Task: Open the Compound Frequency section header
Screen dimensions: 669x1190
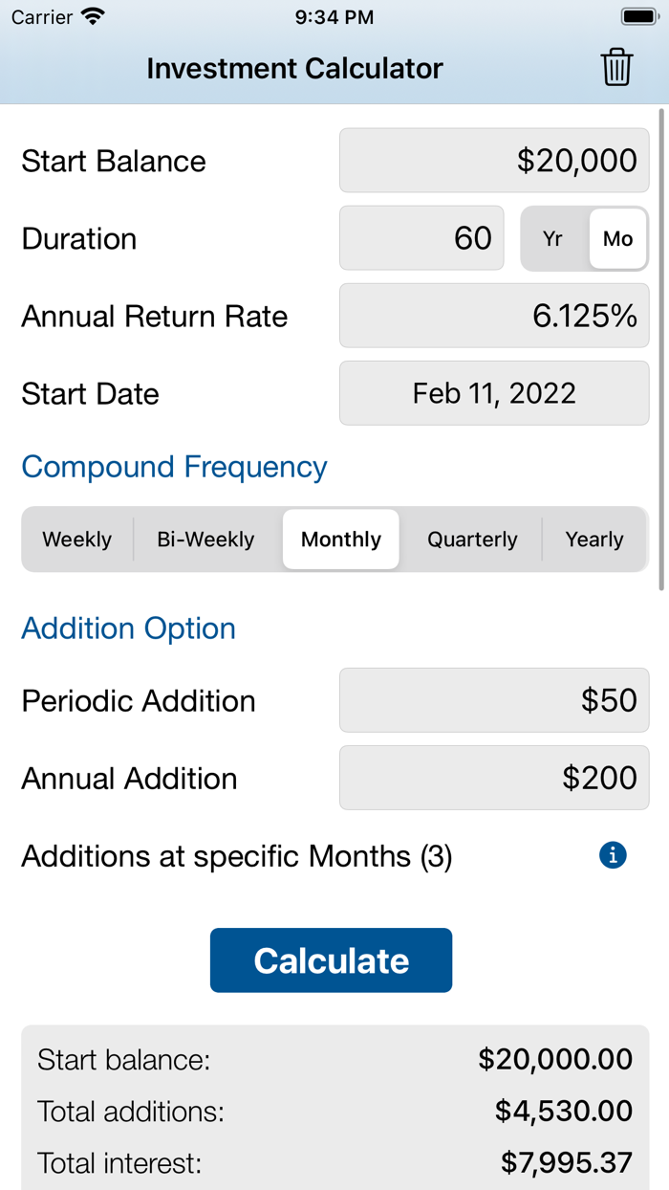Action: point(174,467)
